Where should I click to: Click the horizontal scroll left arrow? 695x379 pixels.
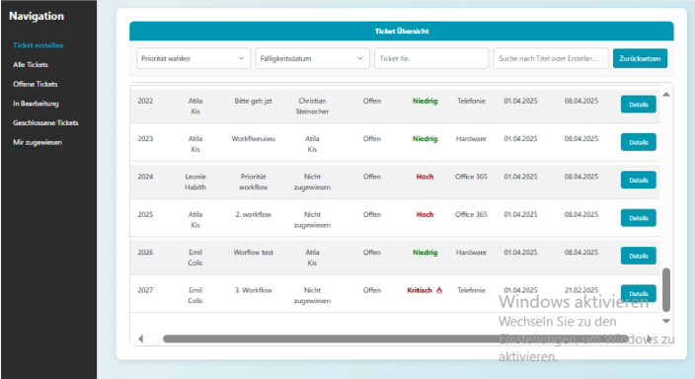pyautogui.click(x=140, y=340)
